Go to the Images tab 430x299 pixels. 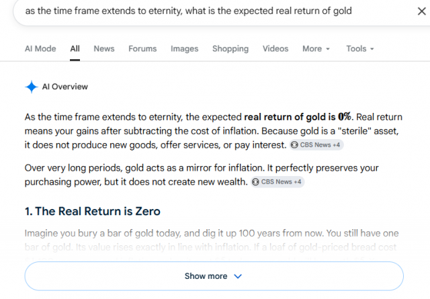[184, 48]
